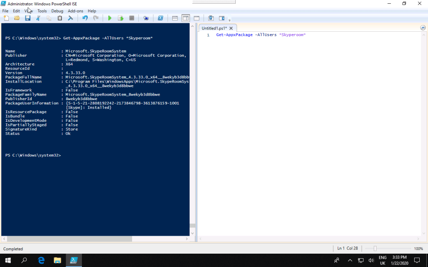This screenshot has width=428, height=267.
Task: Show hidden system tray icons
Action: [350, 260]
